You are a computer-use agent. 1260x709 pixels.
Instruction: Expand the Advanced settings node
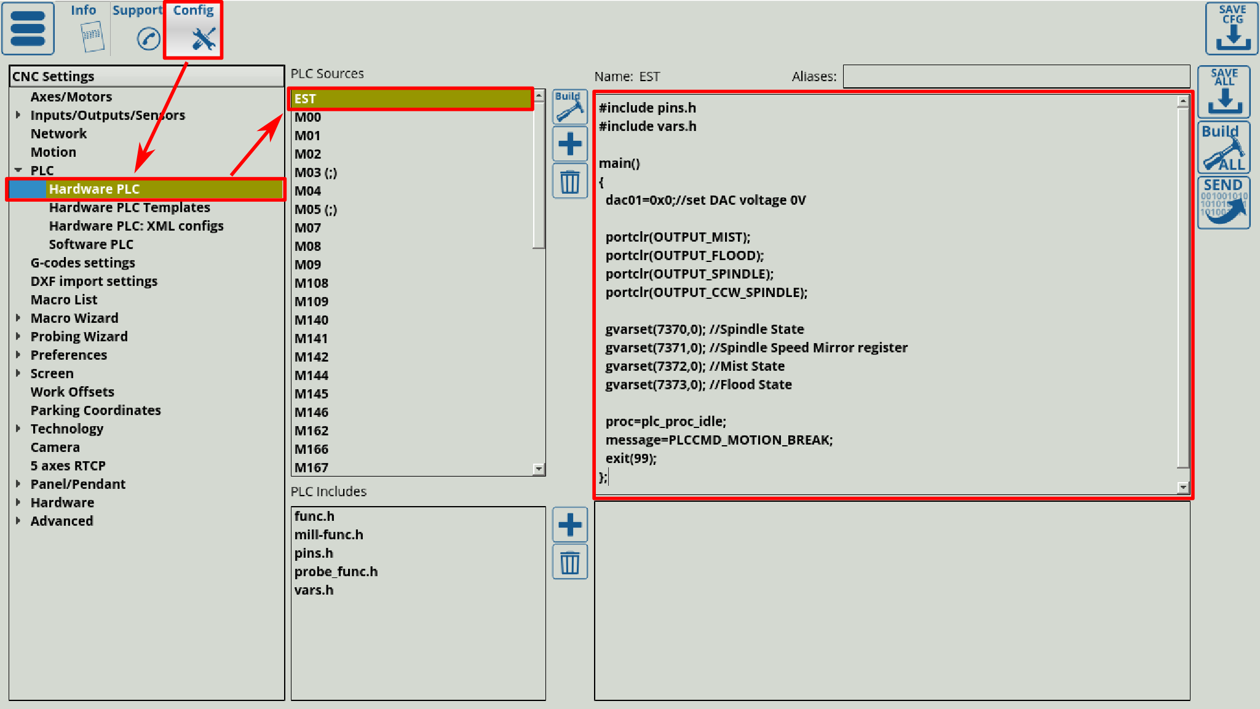(18, 521)
